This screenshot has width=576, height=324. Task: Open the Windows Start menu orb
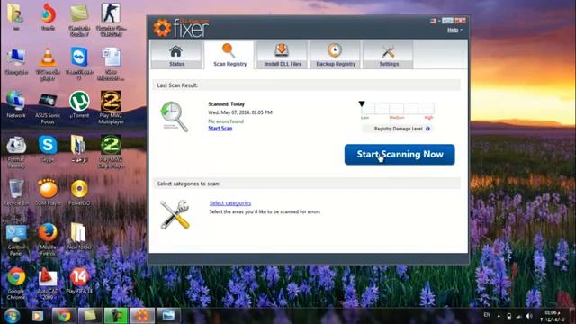point(12,316)
